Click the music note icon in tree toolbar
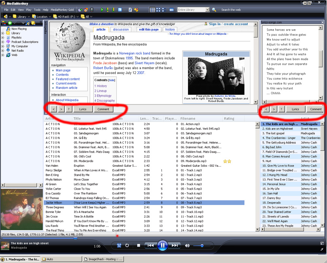The width and height of the screenshot is (327, 263). 27,23
